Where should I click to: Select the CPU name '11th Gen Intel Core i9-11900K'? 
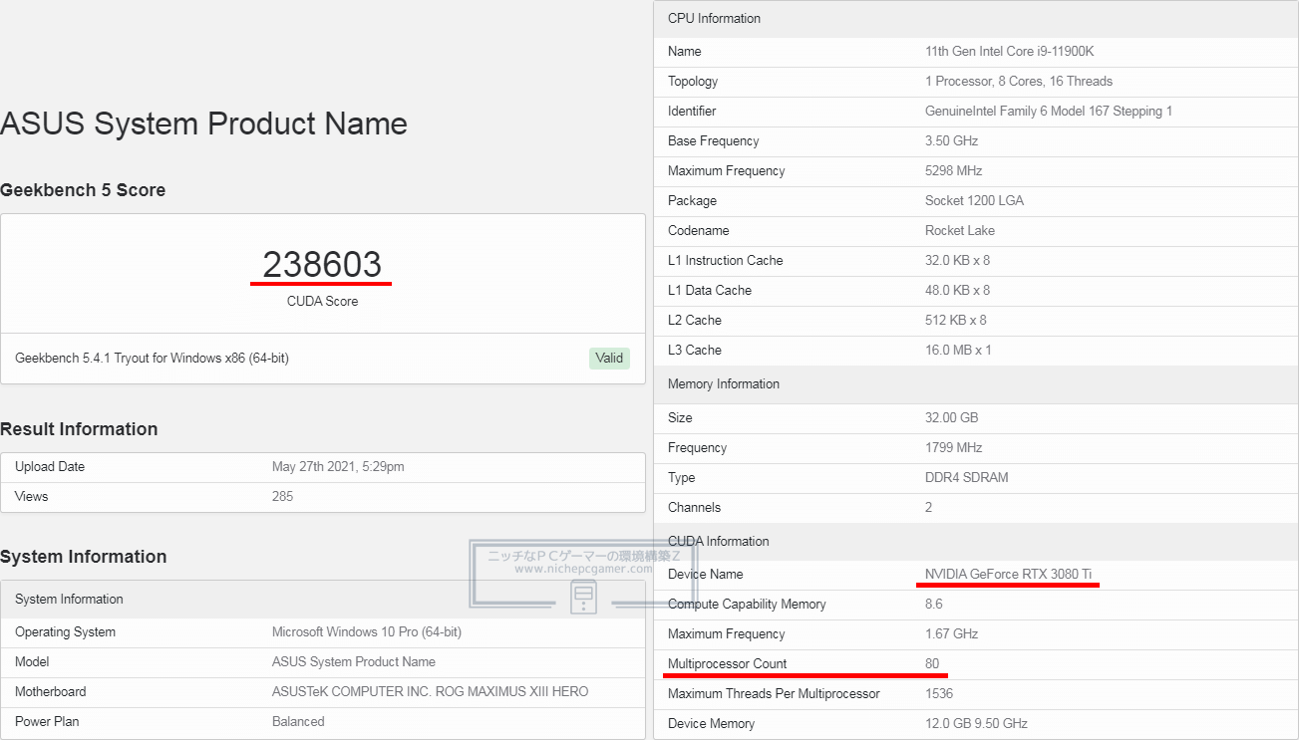click(x=1010, y=52)
